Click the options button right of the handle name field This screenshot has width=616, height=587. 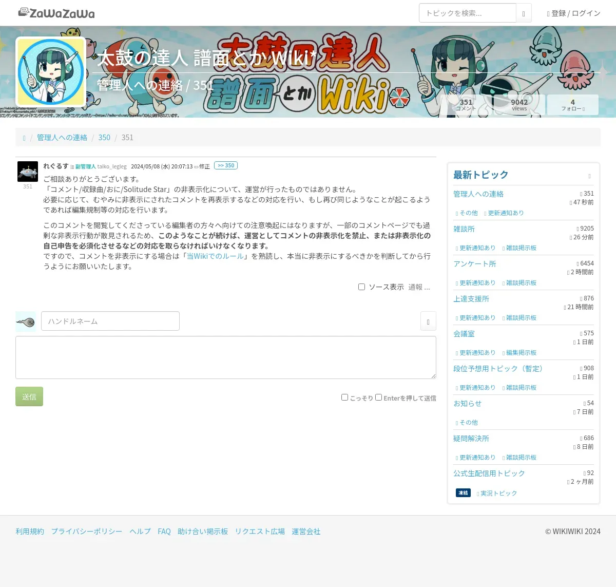428,321
